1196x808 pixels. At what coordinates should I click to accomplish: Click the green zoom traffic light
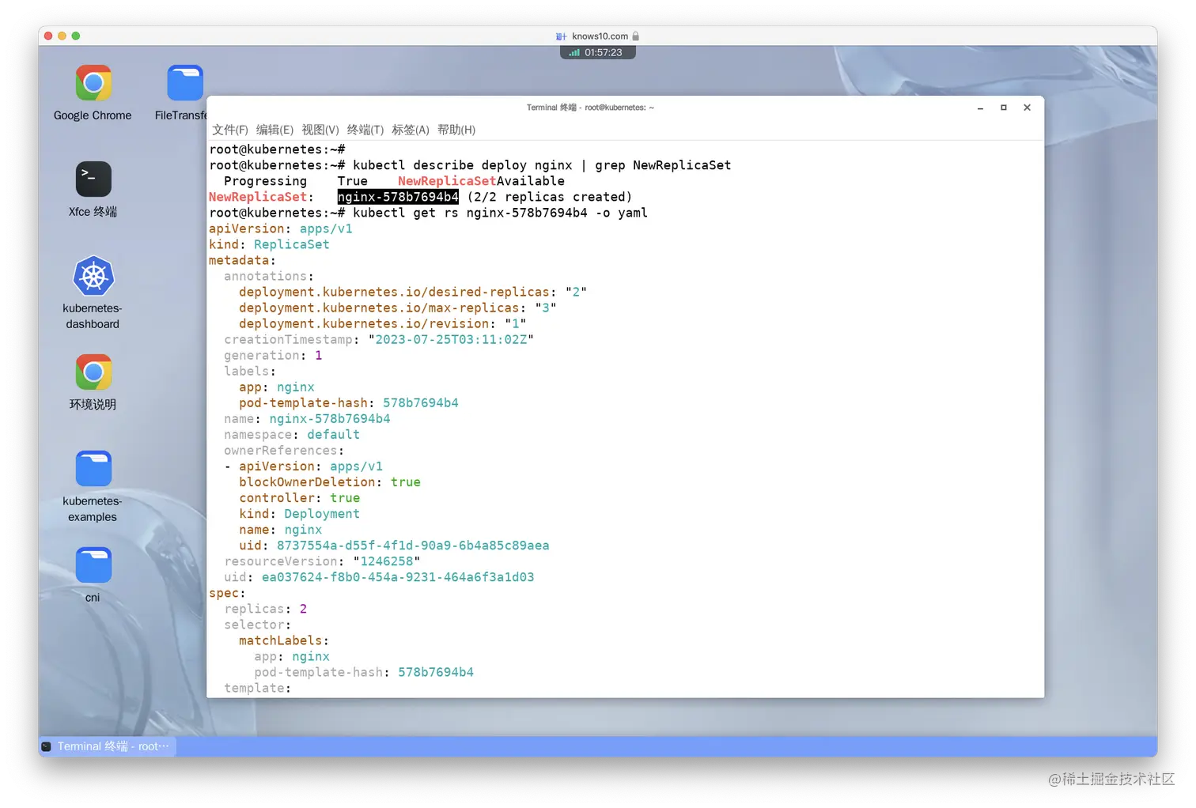pos(75,36)
